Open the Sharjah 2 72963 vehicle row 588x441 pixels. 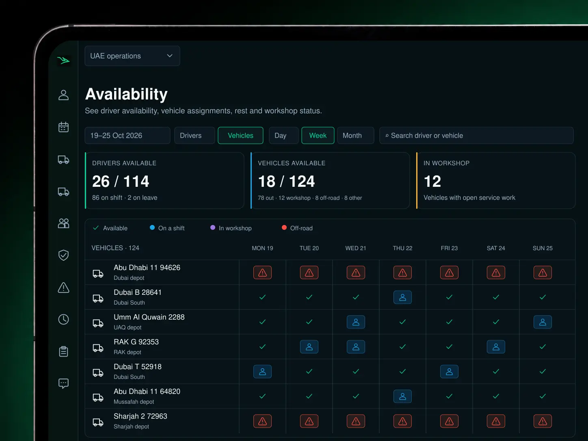pos(330,421)
